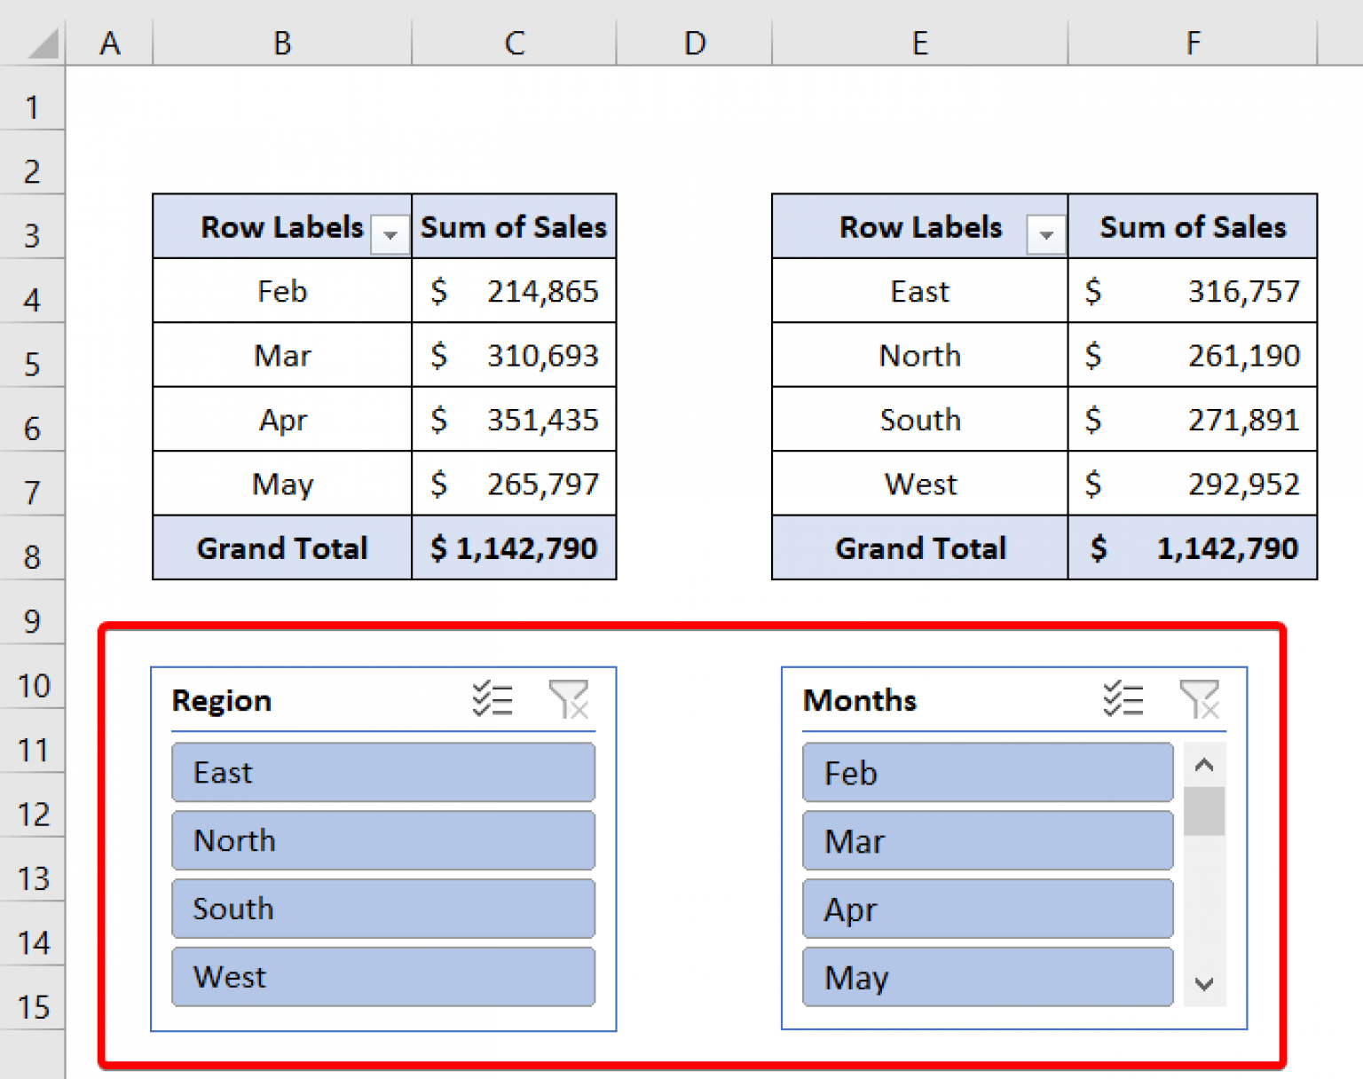Image resolution: width=1363 pixels, height=1079 pixels.
Task: Enable multi-select in the Months slicer
Action: [1123, 700]
